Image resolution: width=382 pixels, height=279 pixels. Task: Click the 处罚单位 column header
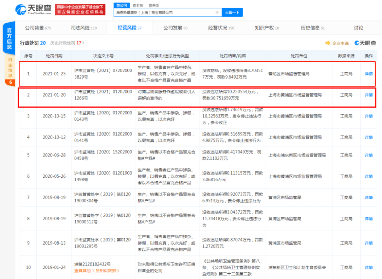click(x=299, y=56)
